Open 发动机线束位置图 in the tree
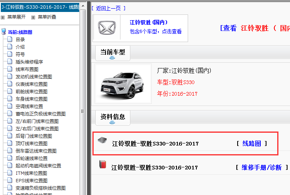Screen dimensions: 290x195 point(34,77)
